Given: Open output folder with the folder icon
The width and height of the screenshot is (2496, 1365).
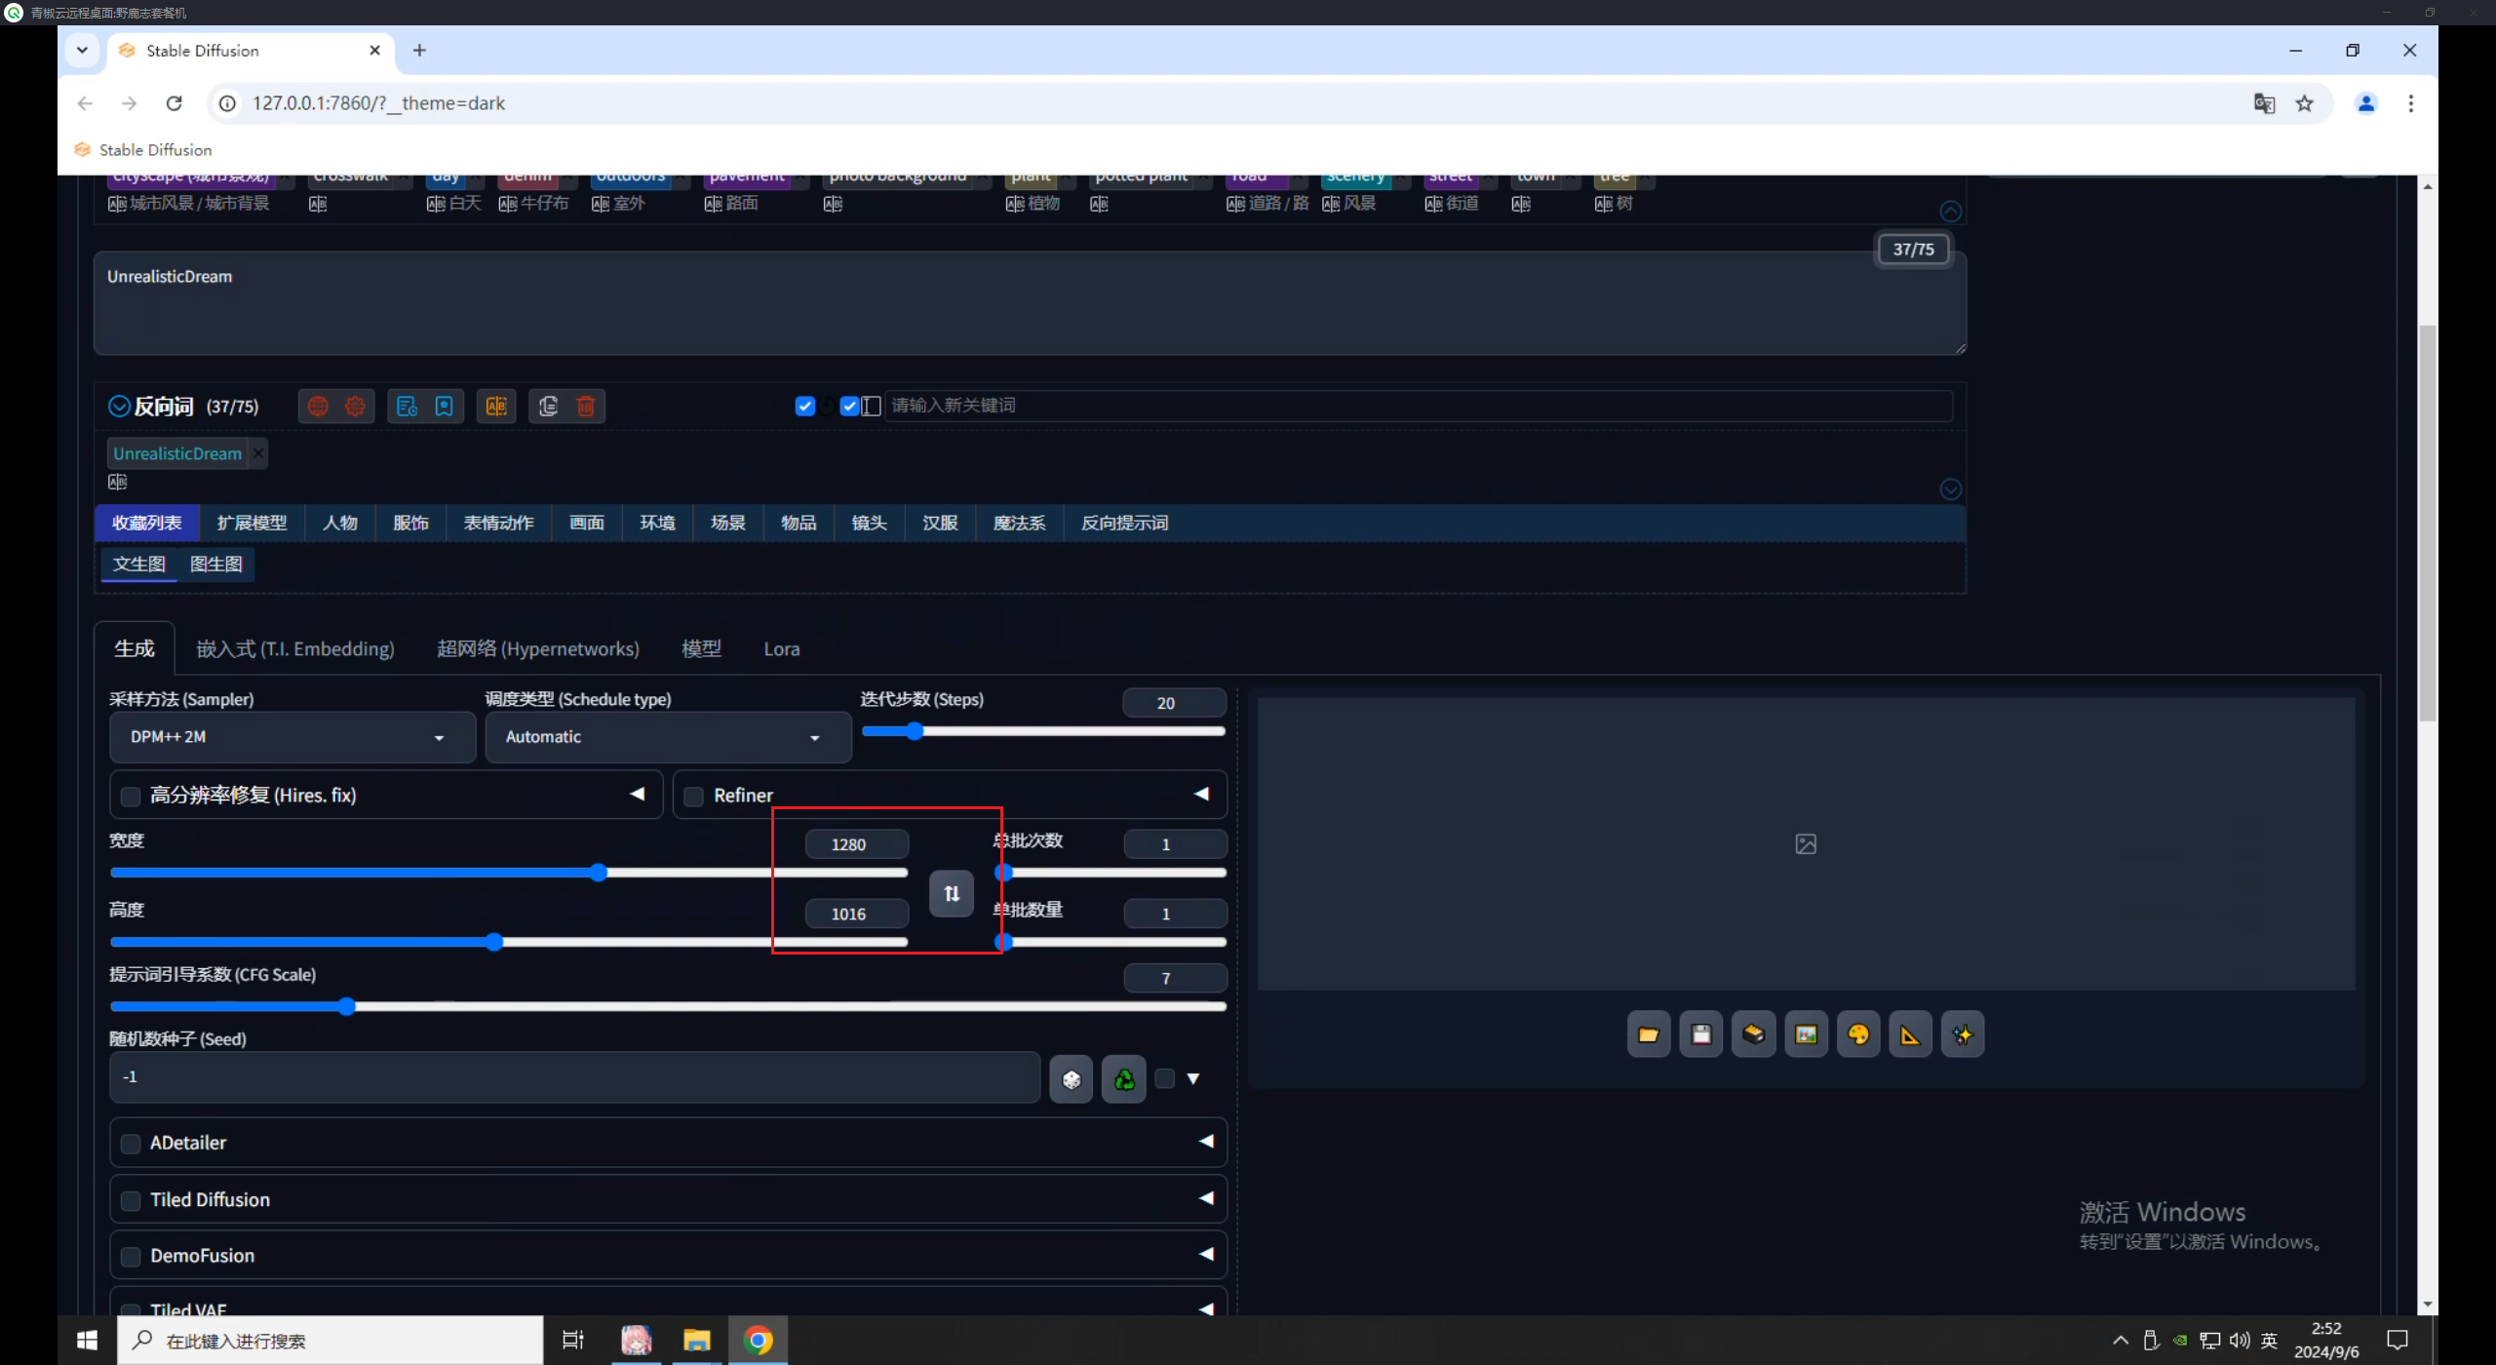Looking at the screenshot, I should click(x=1649, y=1034).
